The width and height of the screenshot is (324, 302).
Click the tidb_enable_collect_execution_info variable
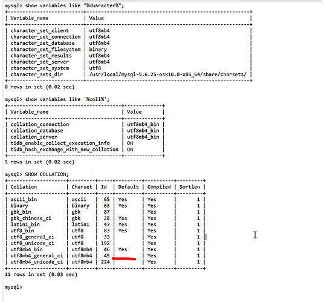point(60,143)
